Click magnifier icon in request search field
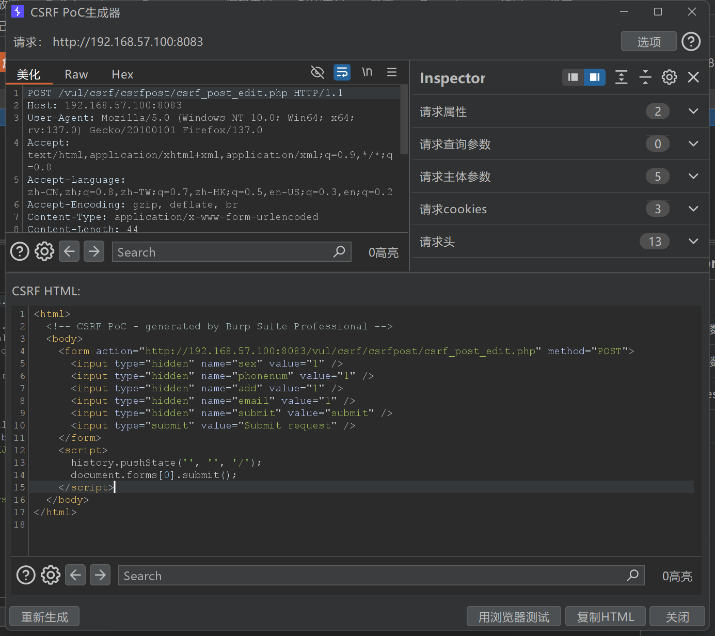Screen dimensions: 715x636 coord(339,252)
